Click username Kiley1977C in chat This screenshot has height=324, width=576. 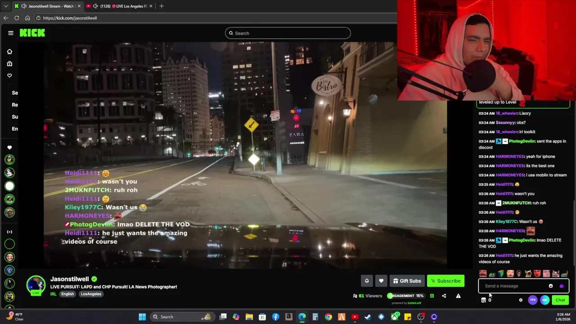click(506, 221)
